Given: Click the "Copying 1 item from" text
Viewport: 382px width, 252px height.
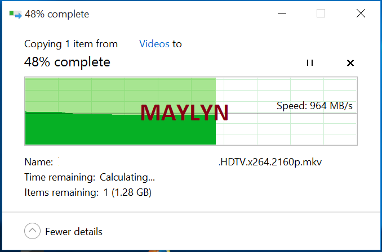Looking at the screenshot, I should [x=71, y=44].
